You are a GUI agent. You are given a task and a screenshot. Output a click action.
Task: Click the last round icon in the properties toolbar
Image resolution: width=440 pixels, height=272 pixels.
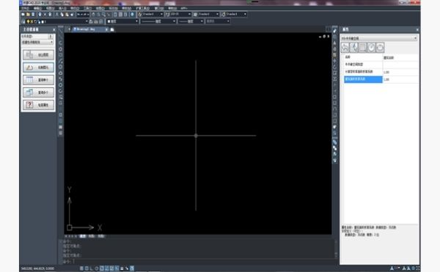pyautogui.click(x=380, y=48)
